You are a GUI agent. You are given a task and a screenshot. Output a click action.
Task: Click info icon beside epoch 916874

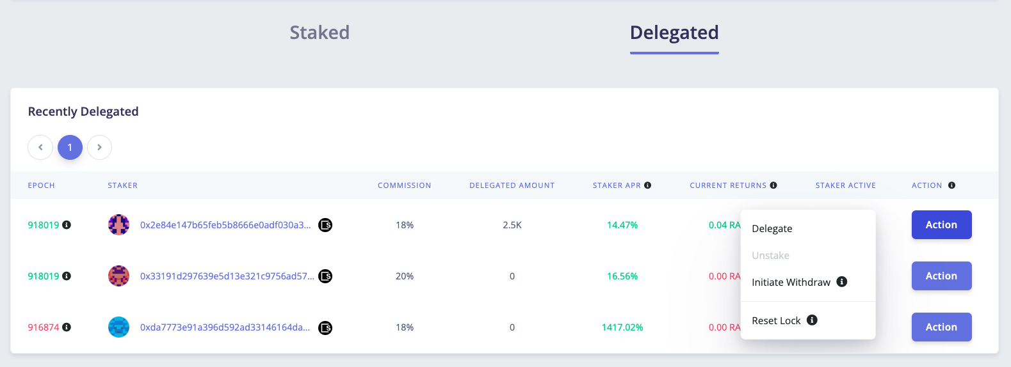(x=67, y=327)
